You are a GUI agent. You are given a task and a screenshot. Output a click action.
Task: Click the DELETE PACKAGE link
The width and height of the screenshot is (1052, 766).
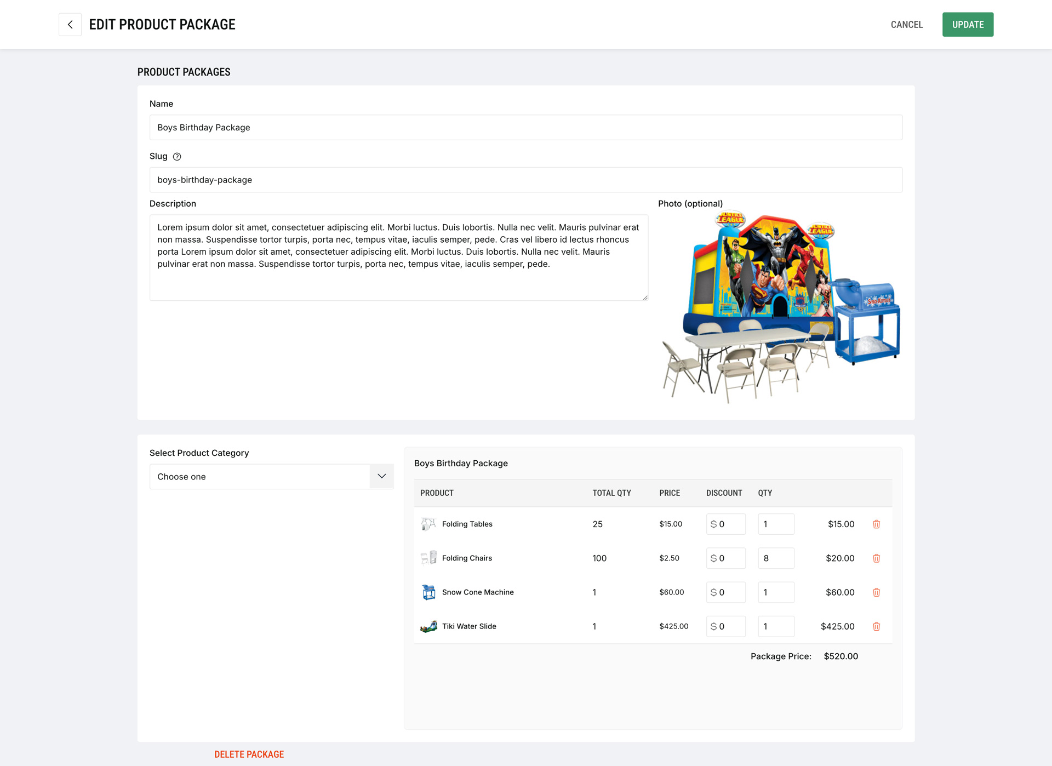point(249,754)
